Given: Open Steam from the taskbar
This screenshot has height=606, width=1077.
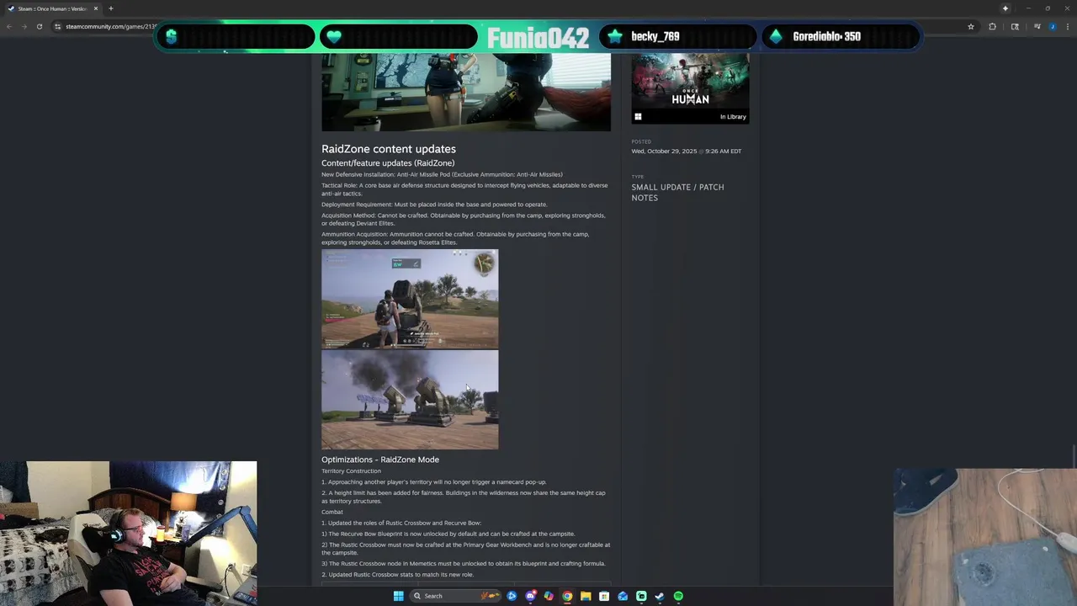Looking at the screenshot, I should coord(660,596).
